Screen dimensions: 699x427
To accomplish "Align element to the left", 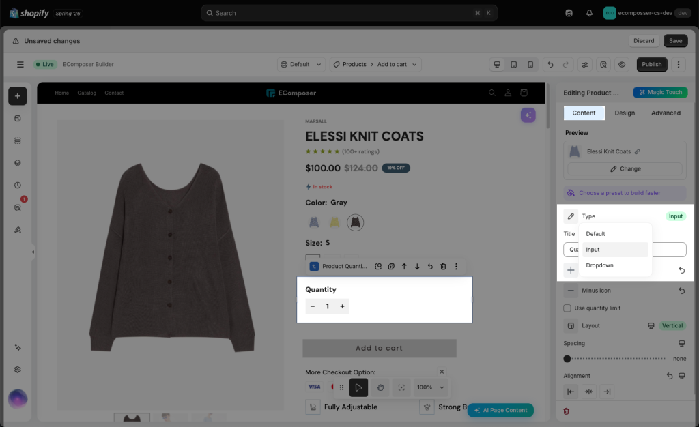I will tap(571, 392).
